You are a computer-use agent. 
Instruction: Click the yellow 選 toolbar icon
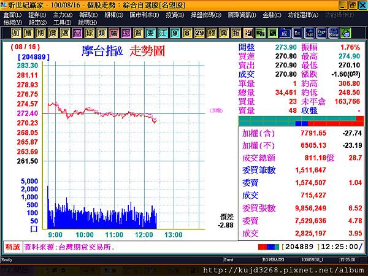(65, 33)
